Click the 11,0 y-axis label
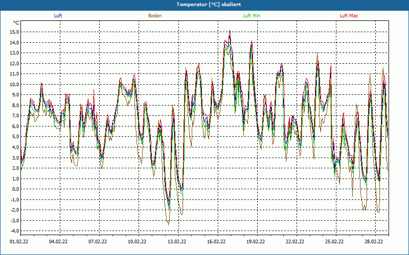Viewport: 409px width, 255px height. [x=15, y=74]
